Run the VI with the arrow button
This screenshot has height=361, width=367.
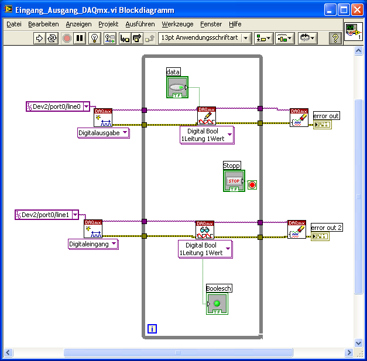39,38
